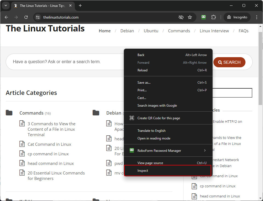This screenshot has height=201, width=263.
Task: Click document icon beside sidebar cp command
Action: (194, 186)
